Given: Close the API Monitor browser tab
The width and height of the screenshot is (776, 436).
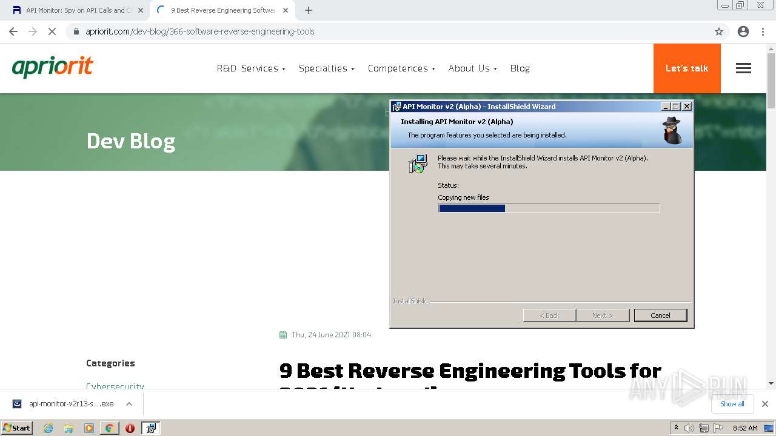Looking at the screenshot, I should 141,10.
